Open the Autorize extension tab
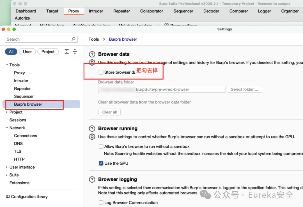The image size is (303, 207). tap(22, 18)
